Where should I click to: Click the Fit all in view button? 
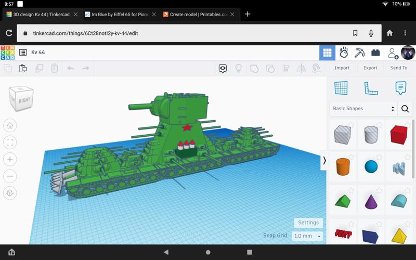point(10,142)
